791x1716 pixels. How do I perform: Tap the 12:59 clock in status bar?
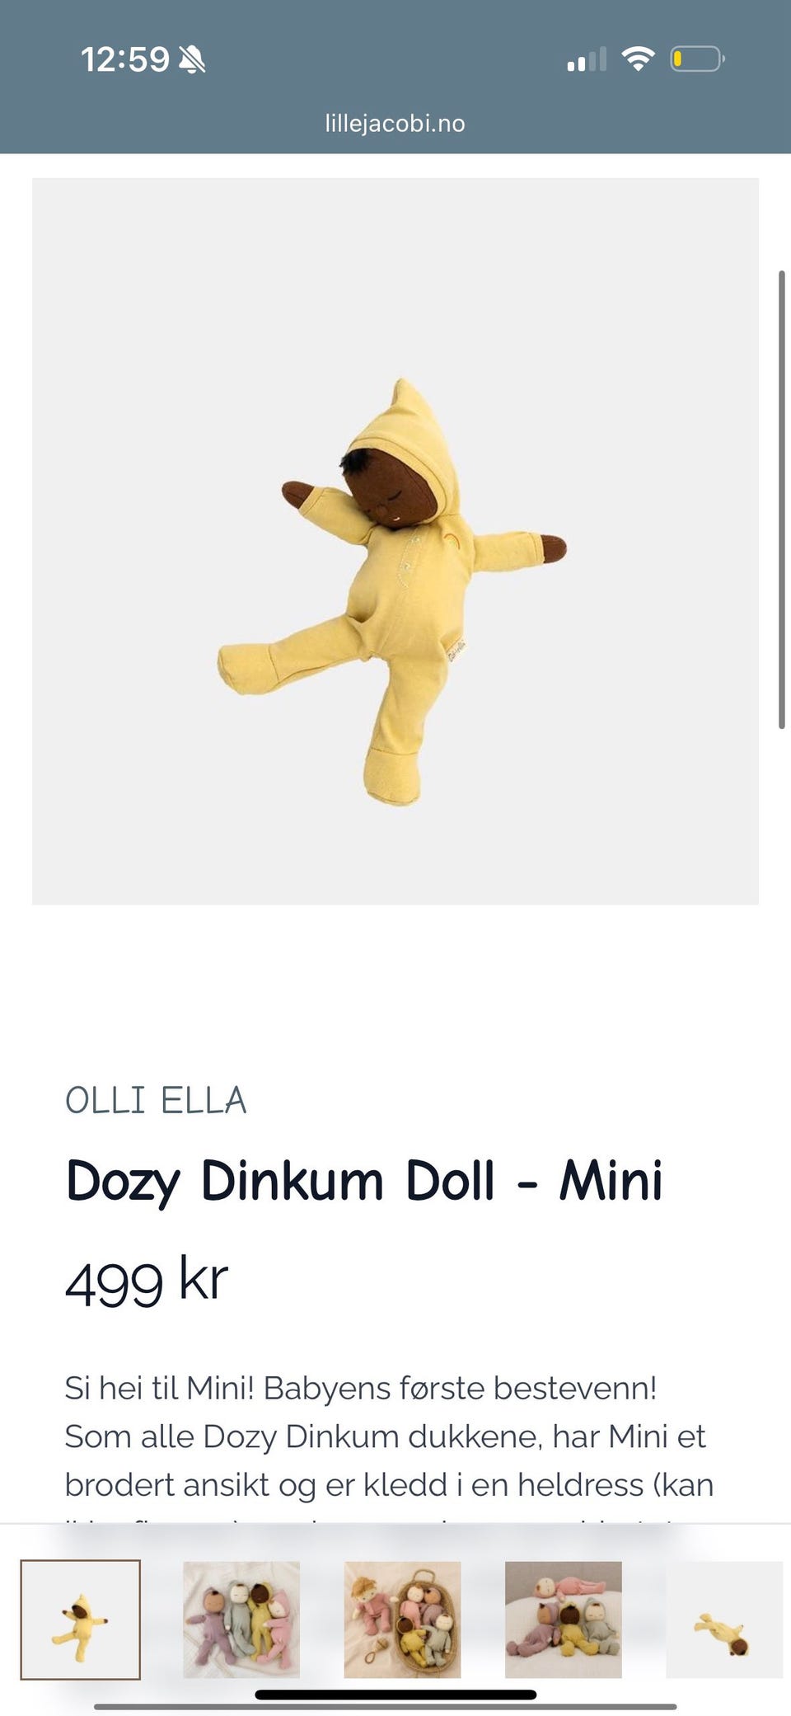(x=125, y=59)
